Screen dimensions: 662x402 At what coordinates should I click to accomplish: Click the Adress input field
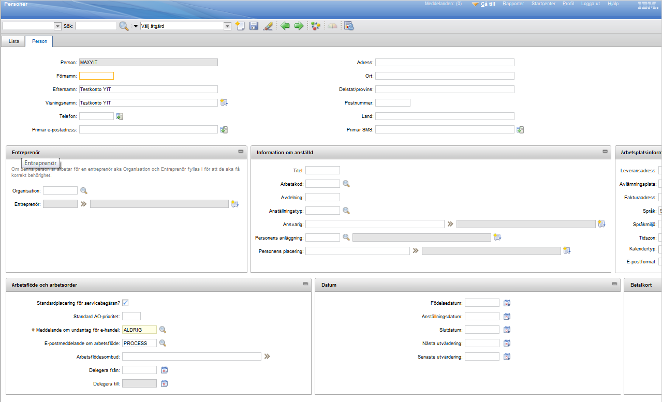pyautogui.click(x=445, y=63)
